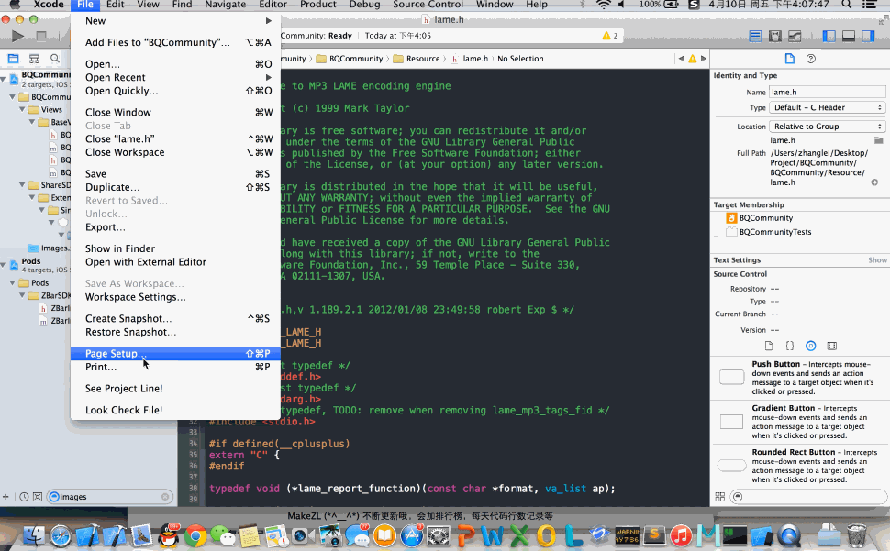Open the Code Snippet library
This screenshot has width=890, height=551.
pyautogui.click(x=790, y=346)
